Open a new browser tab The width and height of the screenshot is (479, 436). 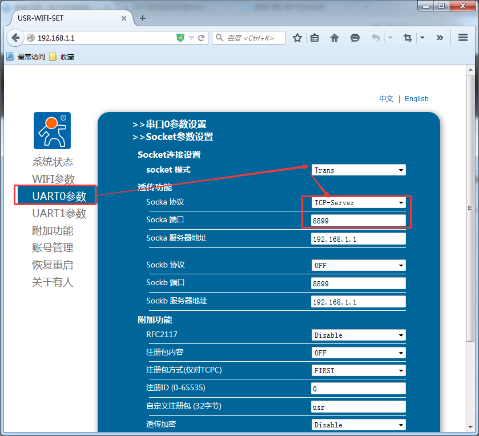(142, 18)
